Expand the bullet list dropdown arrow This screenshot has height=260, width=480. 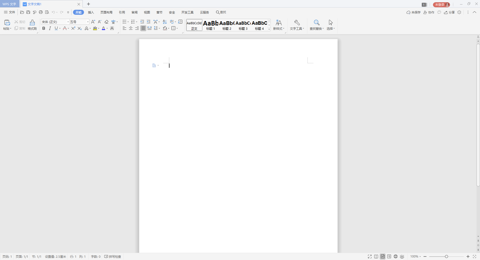(x=128, y=22)
